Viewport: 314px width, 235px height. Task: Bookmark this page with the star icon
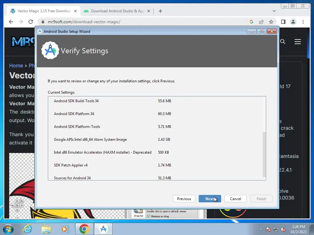pyautogui.click(x=271, y=22)
